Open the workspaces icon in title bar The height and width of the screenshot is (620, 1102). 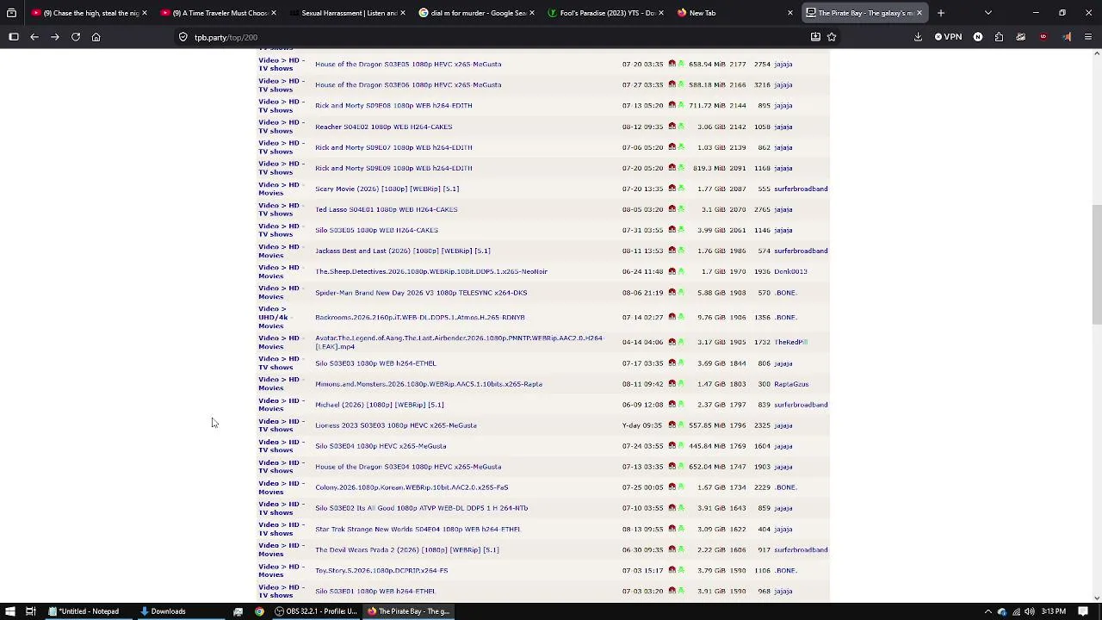pyautogui.click(x=11, y=13)
